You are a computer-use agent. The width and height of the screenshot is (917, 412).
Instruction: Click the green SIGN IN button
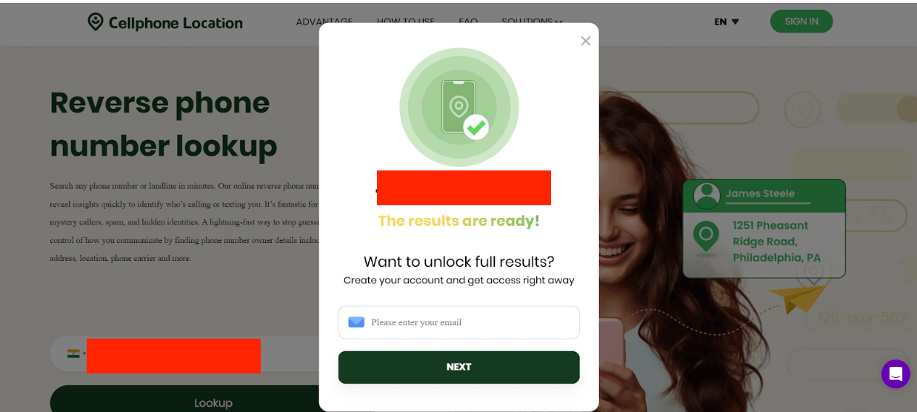pos(801,21)
